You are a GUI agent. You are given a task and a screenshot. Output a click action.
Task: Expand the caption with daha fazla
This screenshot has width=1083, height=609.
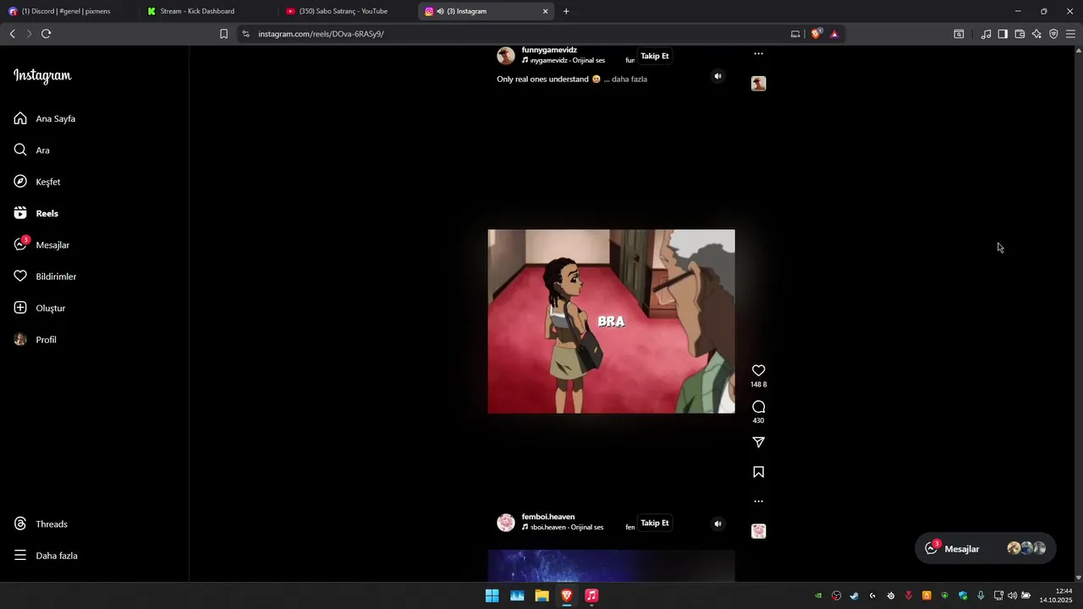tap(629, 79)
